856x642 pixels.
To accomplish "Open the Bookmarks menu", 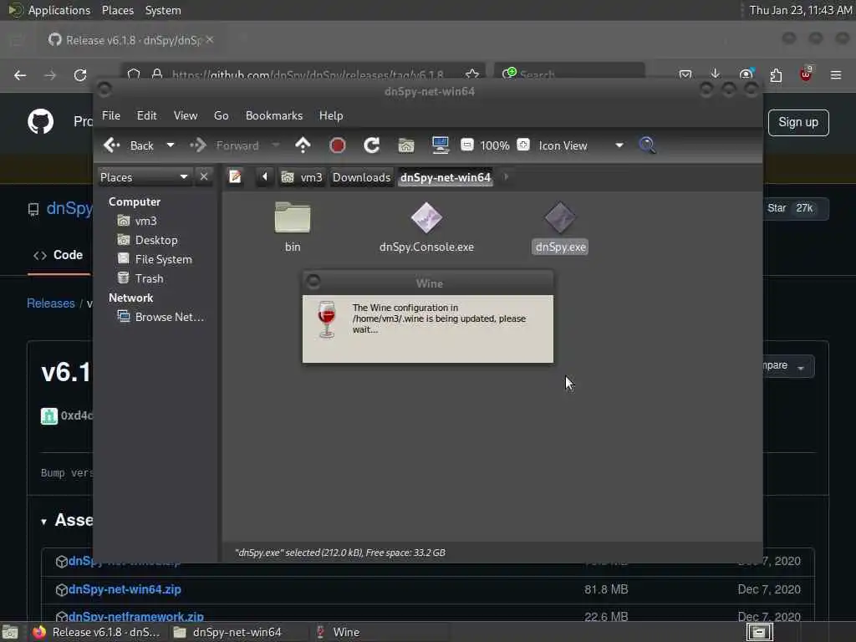I will click(274, 115).
